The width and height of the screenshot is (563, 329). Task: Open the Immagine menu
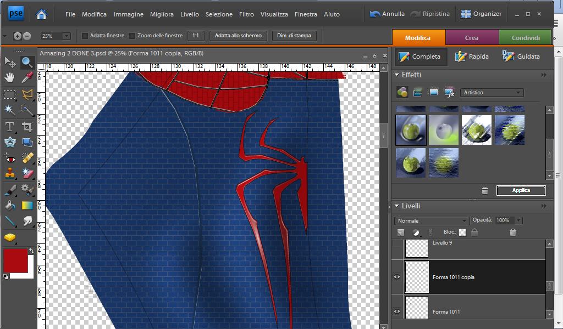129,14
